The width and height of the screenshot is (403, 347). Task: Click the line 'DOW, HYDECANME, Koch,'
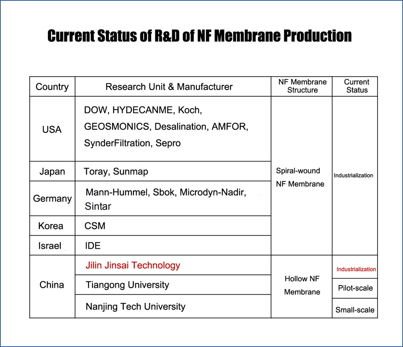coord(143,110)
